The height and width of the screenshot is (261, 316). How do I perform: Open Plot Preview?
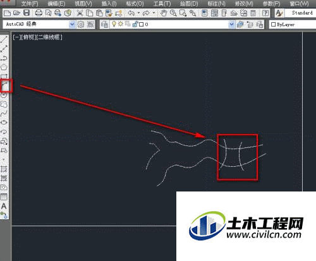(48, 13)
